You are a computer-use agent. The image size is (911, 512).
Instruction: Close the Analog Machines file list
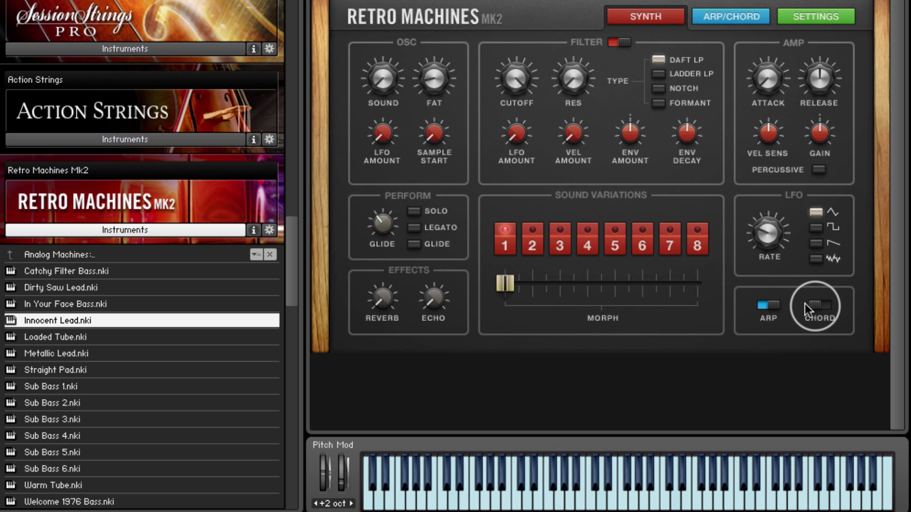(x=270, y=255)
